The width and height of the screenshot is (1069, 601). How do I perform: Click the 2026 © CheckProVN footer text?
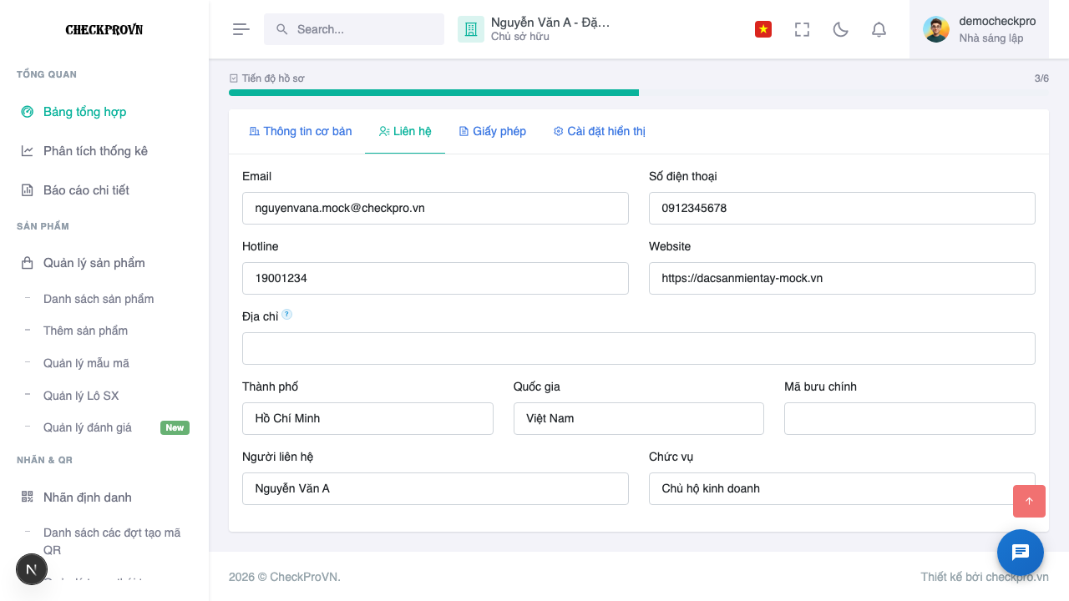tap(285, 577)
